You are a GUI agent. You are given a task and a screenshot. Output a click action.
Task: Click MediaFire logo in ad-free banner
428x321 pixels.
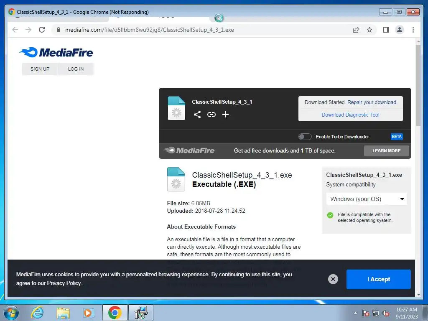189,150
